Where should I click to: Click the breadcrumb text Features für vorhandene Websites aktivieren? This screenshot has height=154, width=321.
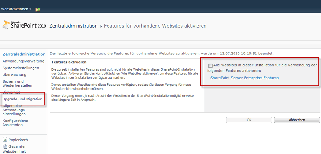(x=155, y=26)
